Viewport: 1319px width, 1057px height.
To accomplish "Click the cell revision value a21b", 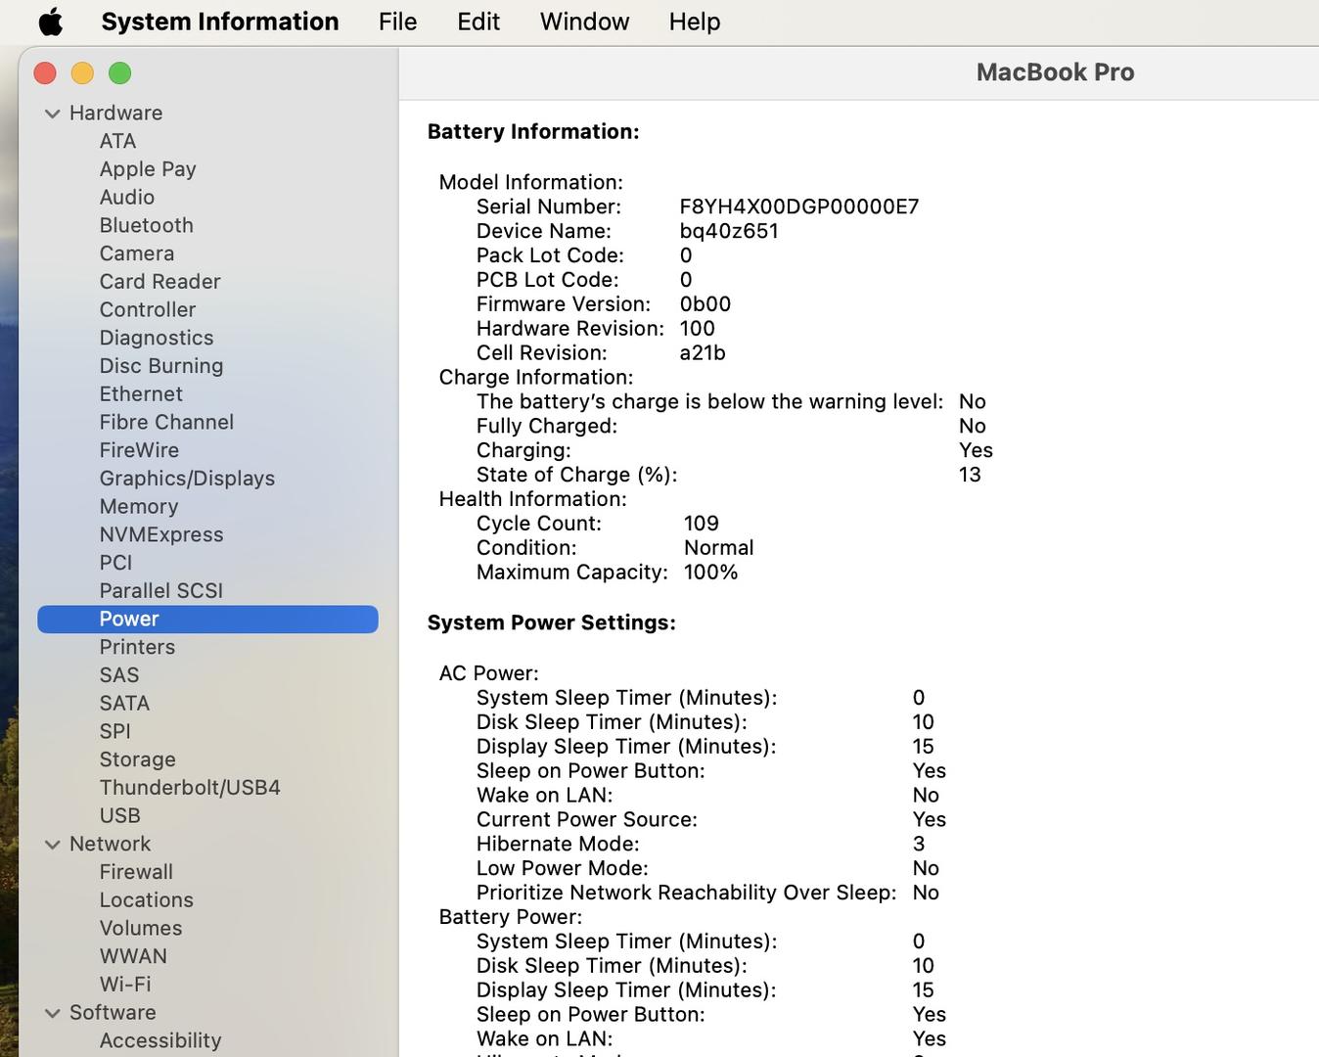I will click(x=703, y=353).
